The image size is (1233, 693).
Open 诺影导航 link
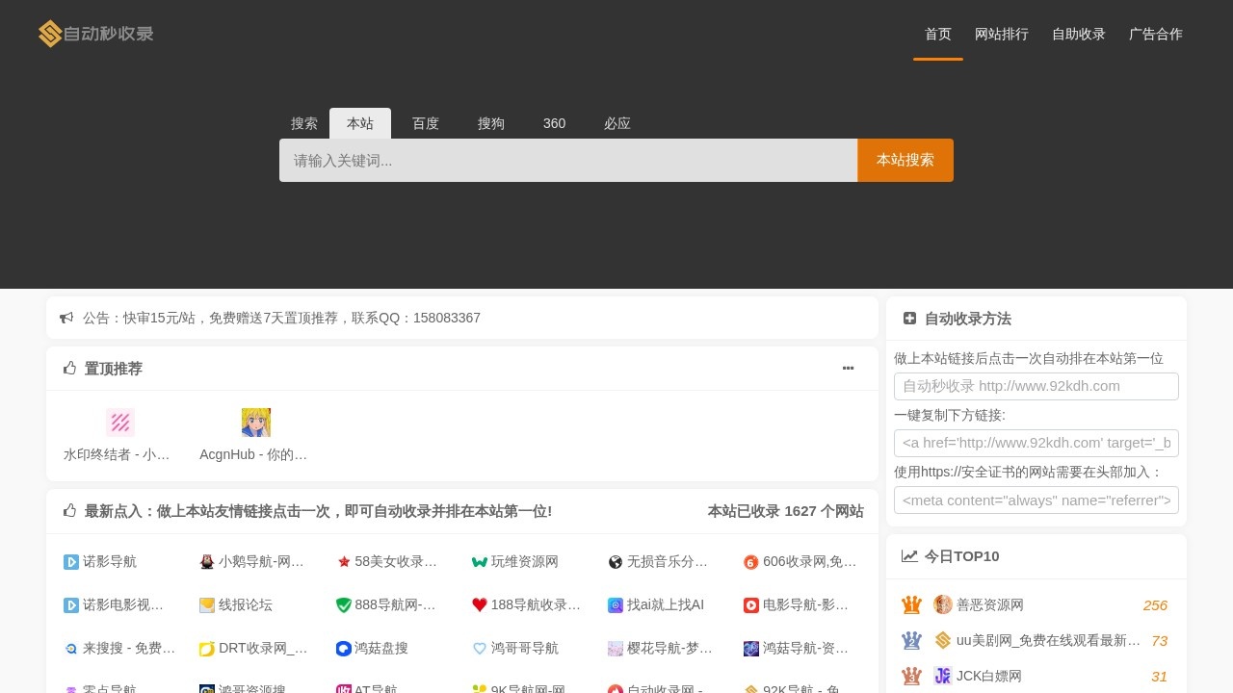(x=110, y=562)
